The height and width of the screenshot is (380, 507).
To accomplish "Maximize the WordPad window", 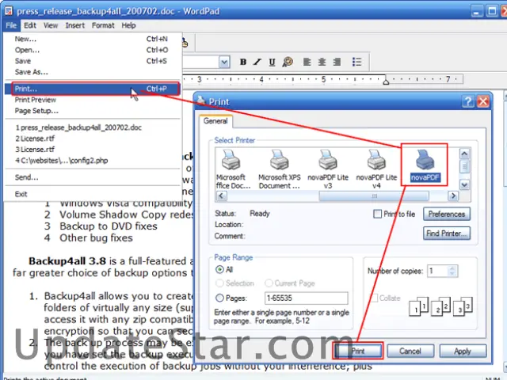I will coord(492,11).
